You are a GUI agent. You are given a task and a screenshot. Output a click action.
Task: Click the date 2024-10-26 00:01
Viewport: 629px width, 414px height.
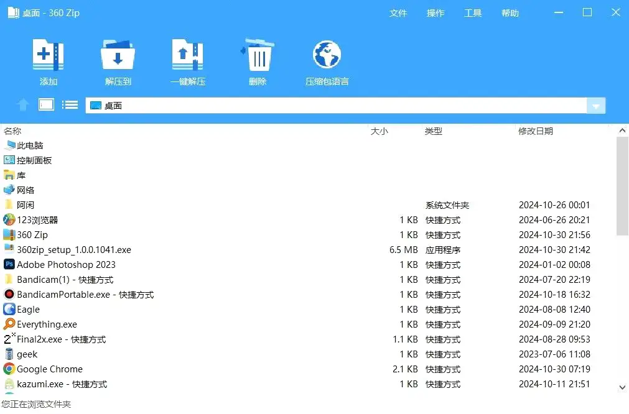554,205
